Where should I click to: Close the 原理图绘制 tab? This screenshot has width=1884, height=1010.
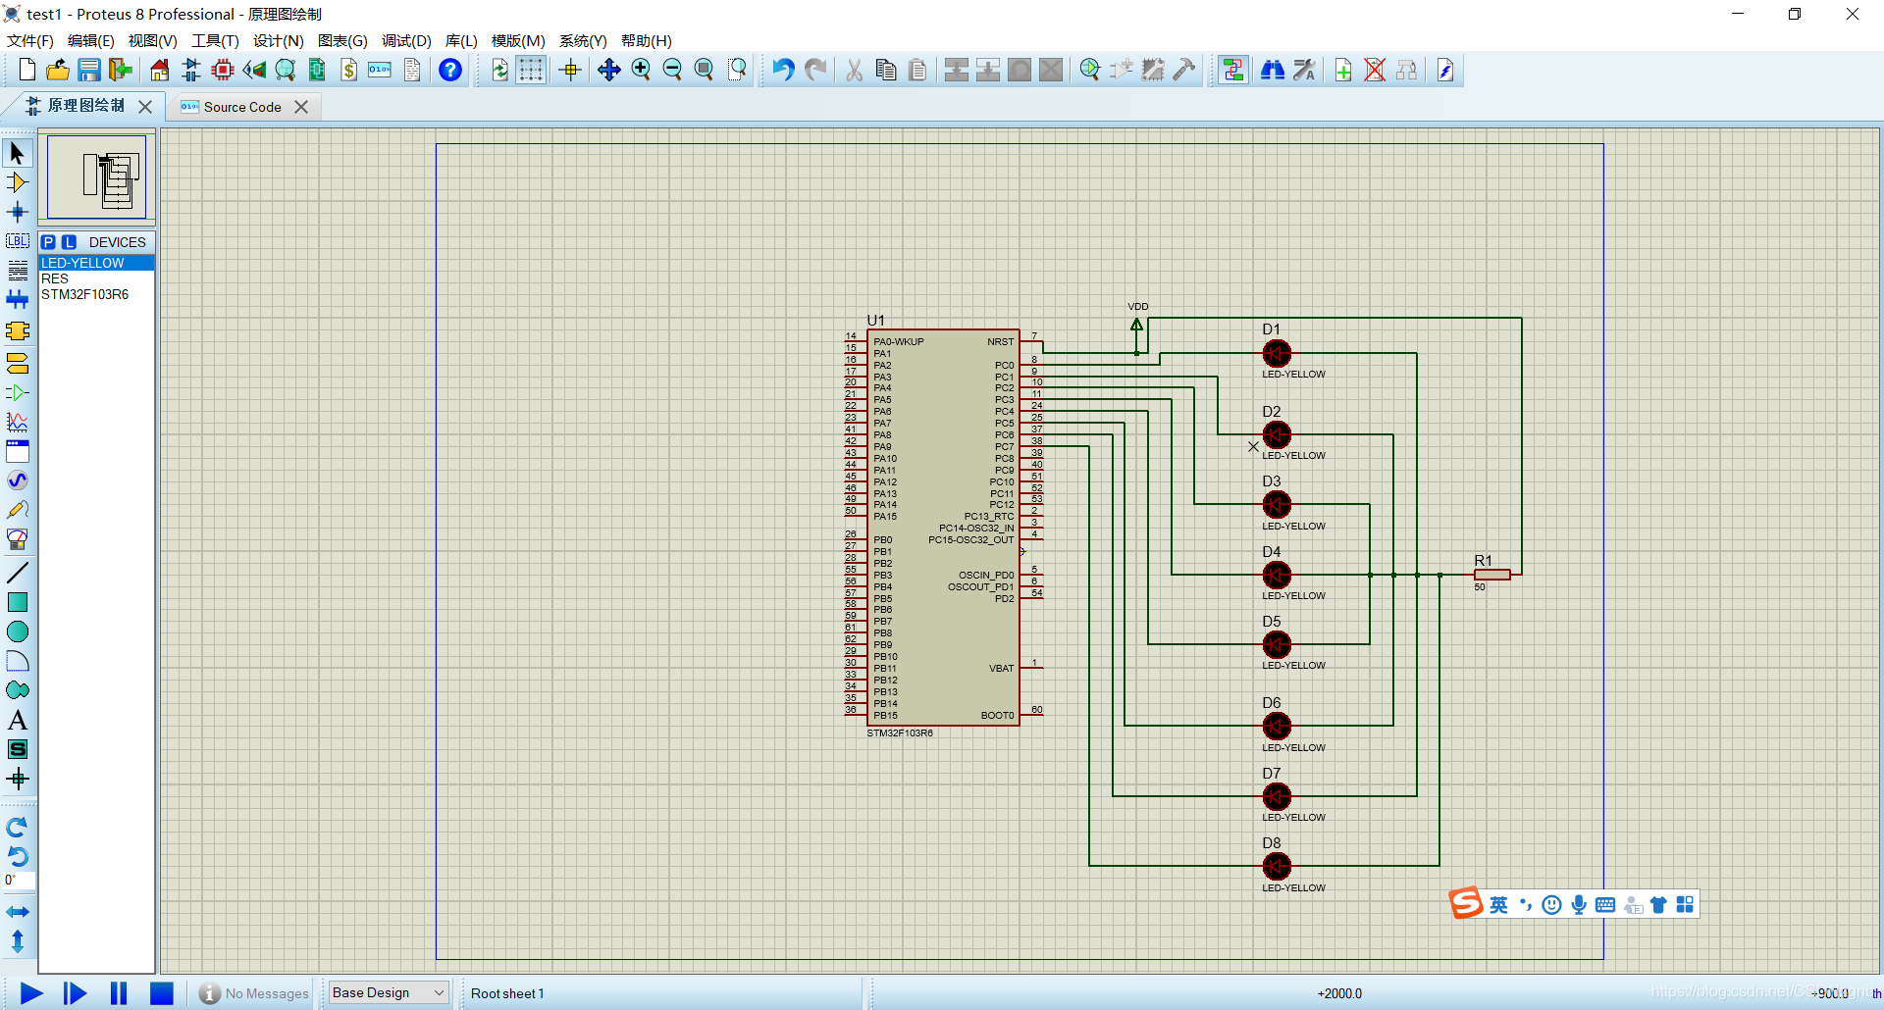pos(145,107)
